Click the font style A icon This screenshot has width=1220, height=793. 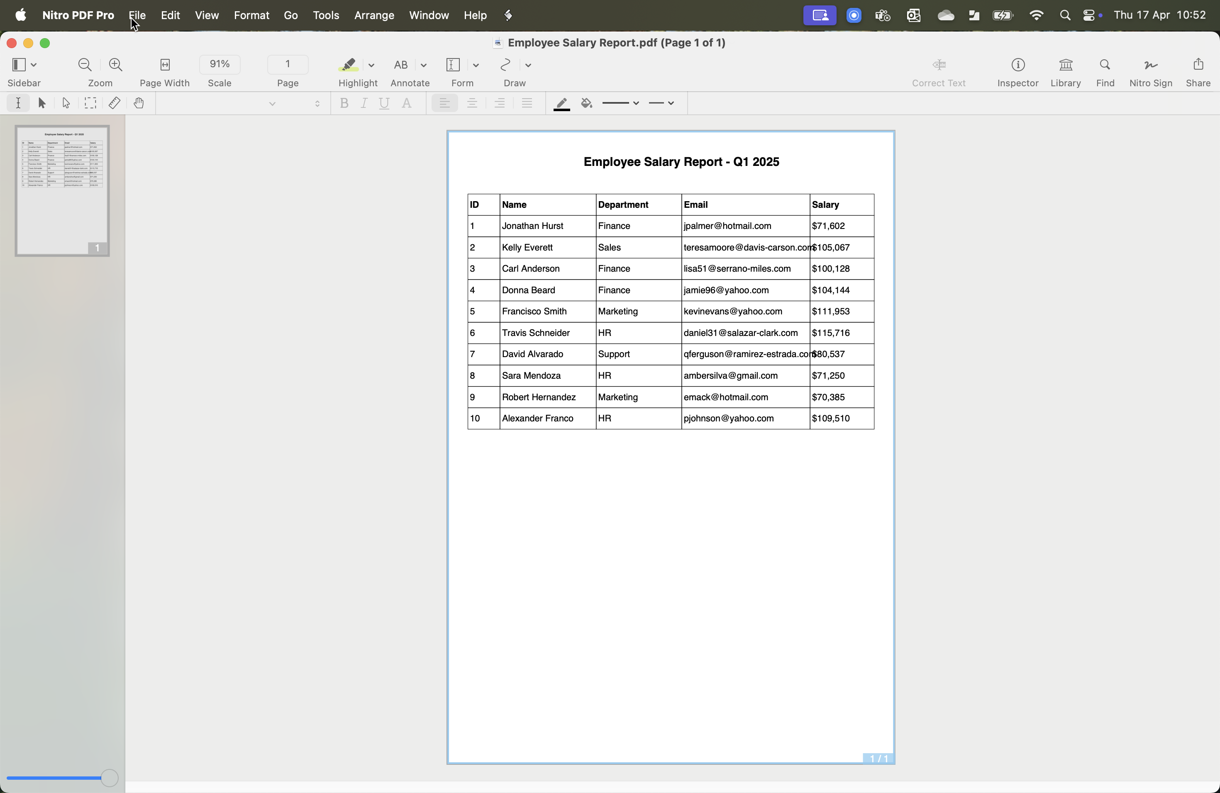tap(407, 103)
